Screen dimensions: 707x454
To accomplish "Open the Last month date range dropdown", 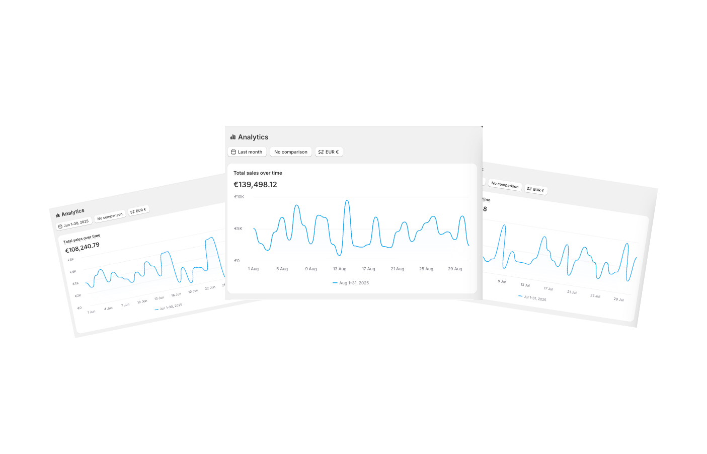I will click(x=247, y=152).
